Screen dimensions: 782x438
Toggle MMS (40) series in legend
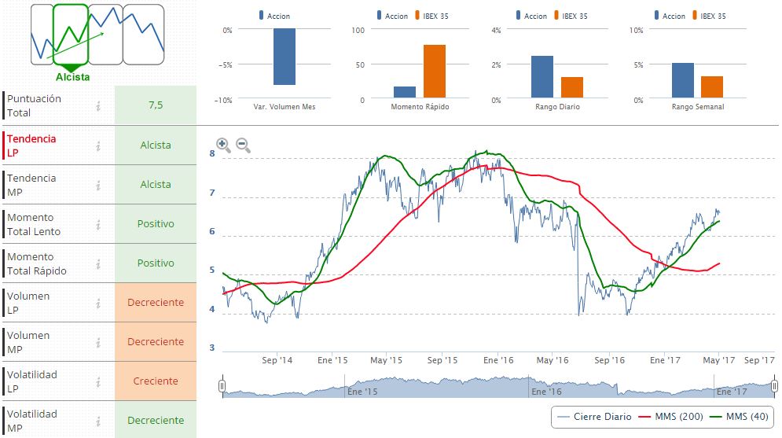741,417
